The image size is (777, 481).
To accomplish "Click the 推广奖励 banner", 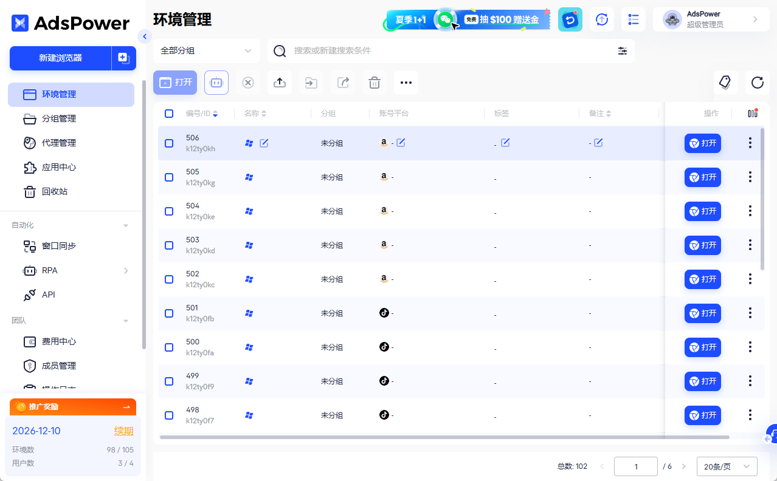I will coord(73,407).
